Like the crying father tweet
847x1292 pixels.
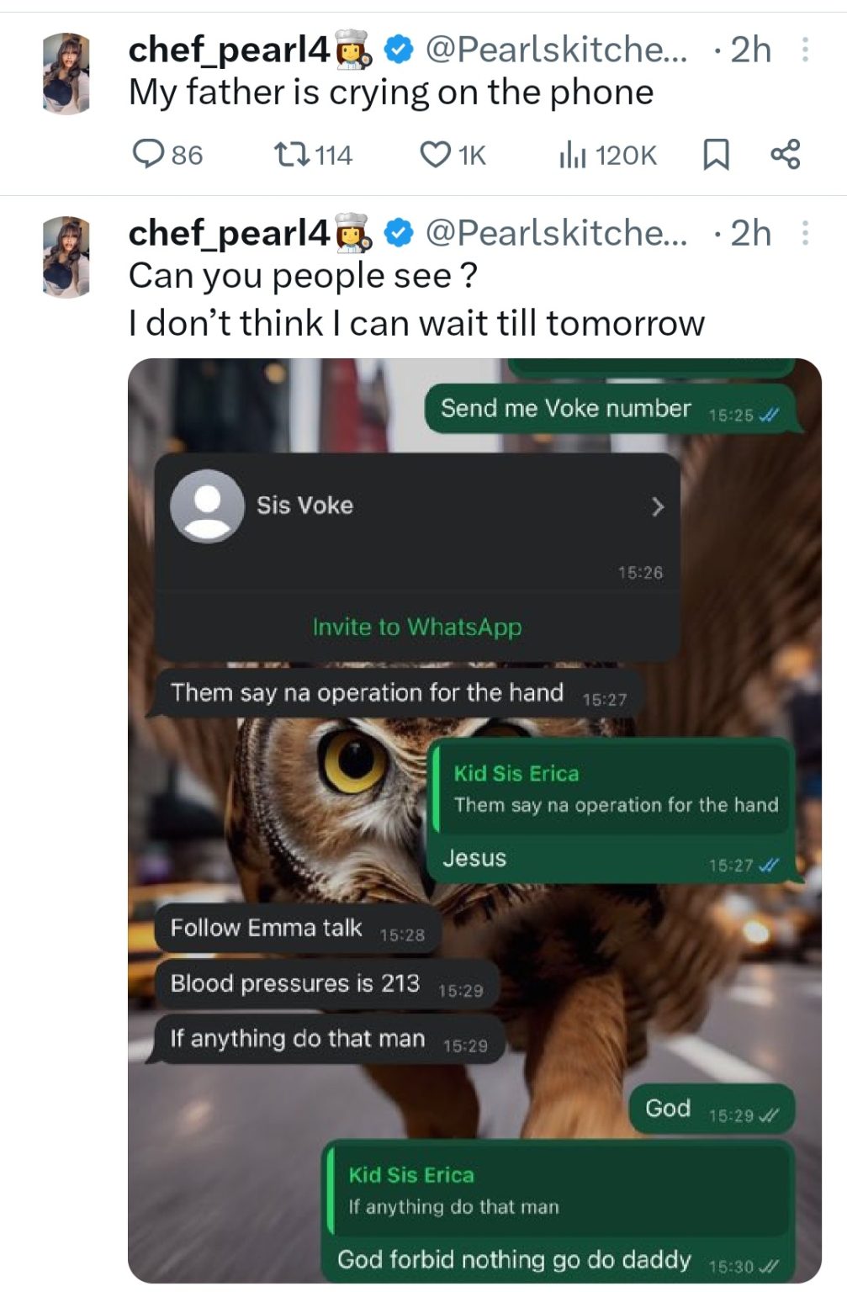coord(435,154)
